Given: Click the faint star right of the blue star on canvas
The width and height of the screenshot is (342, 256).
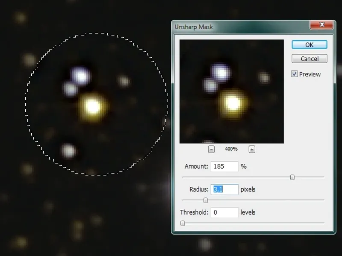Looking at the screenshot, I should [124, 81].
